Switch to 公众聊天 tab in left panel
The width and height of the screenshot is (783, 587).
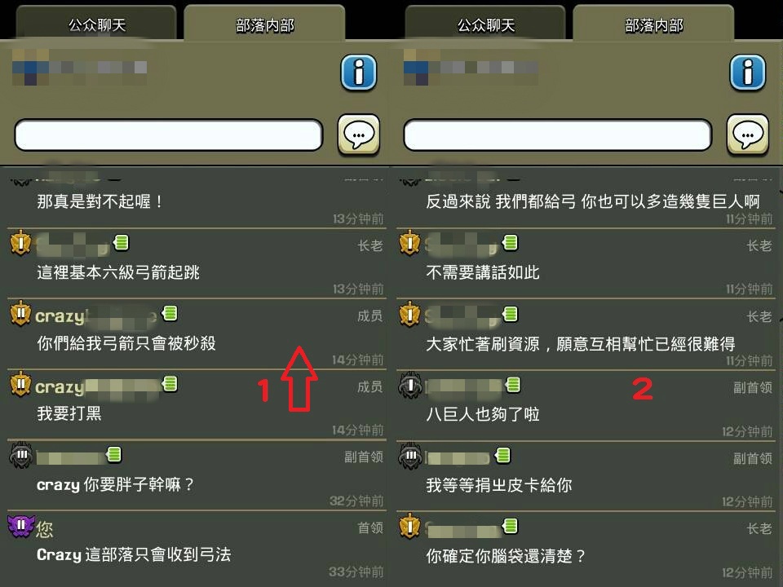point(97,25)
